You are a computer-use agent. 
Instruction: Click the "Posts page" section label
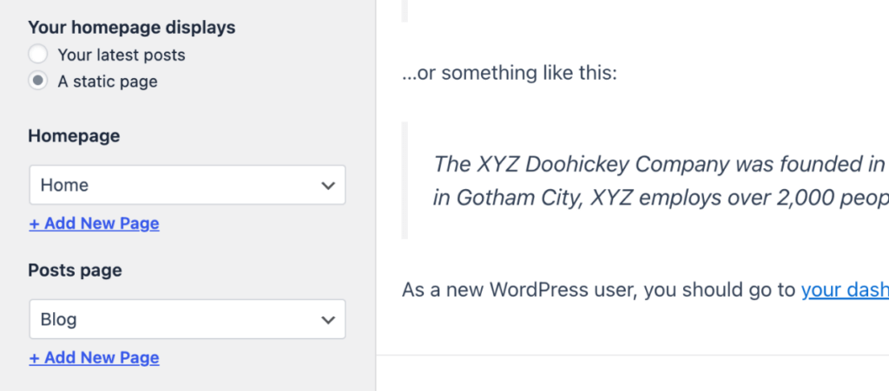(75, 270)
